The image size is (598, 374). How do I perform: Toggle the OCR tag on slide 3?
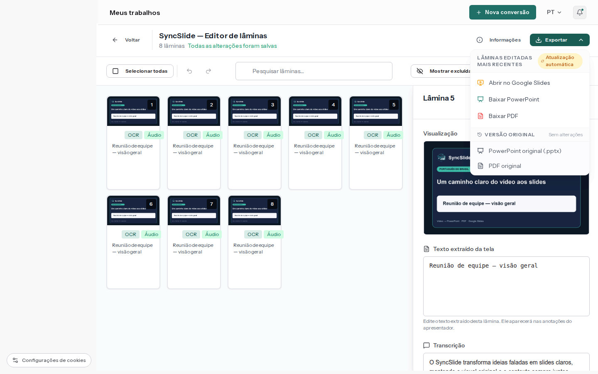tap(252, 135)
